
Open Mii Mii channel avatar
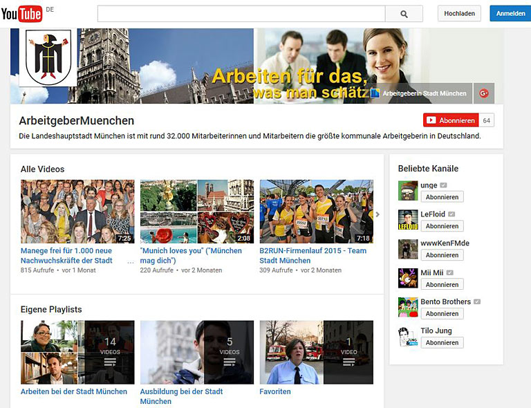pyautogui.click(x=408, y=278)
